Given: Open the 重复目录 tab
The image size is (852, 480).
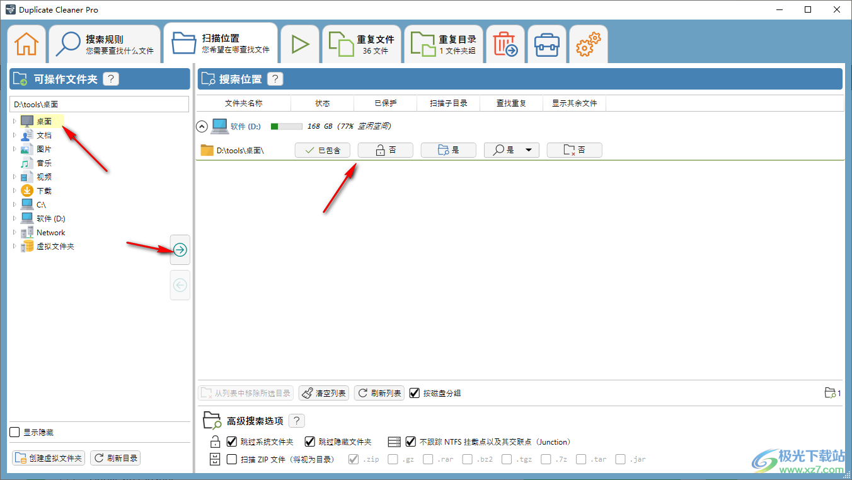Looking at the screenshot, I should [444, 44].
